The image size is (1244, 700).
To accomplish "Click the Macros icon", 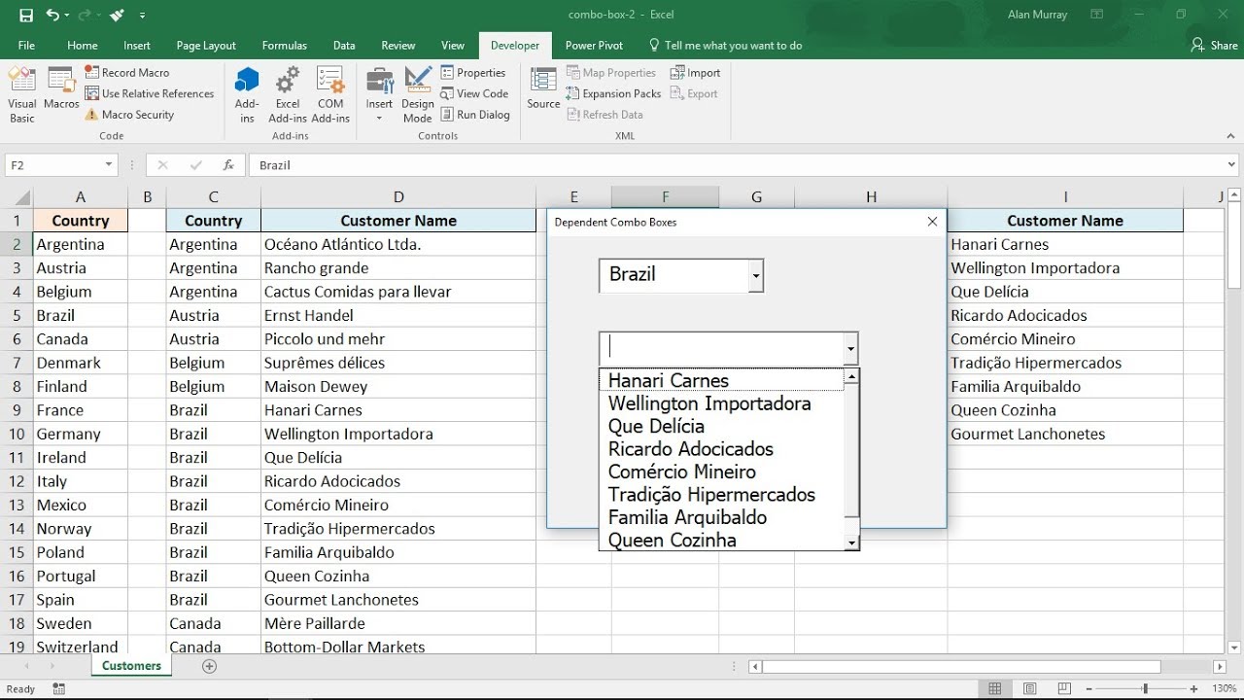I will coord(60,92).
